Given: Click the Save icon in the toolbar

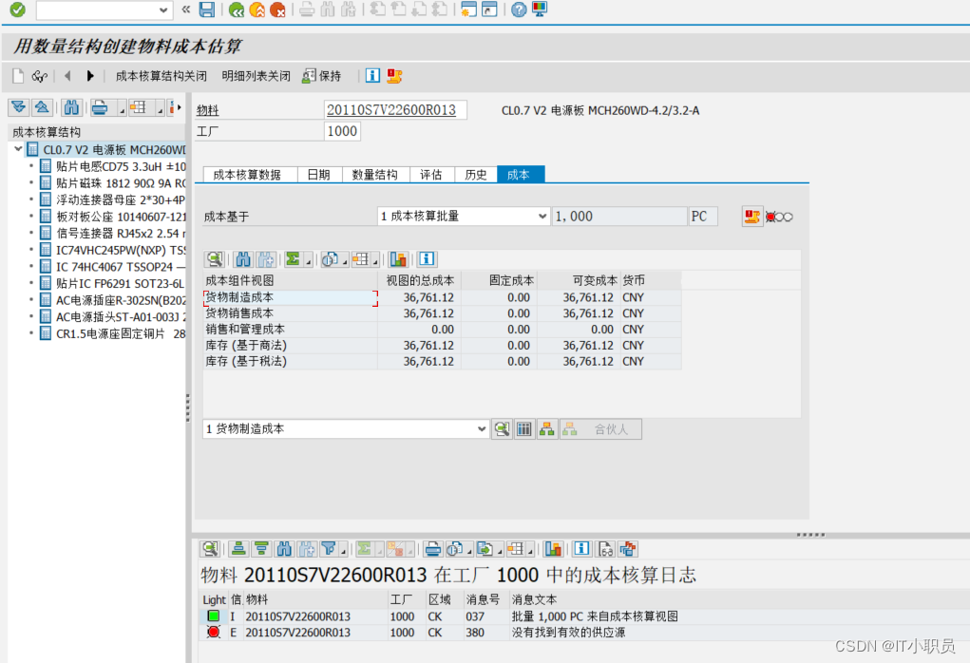Looking at the screenshot, I should pos(206,10).
